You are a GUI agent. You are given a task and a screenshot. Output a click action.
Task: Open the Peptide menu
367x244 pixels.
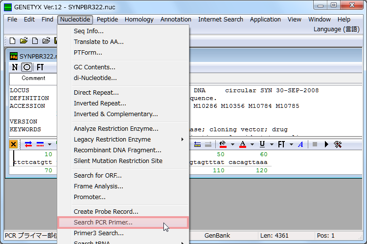(107, 20)
